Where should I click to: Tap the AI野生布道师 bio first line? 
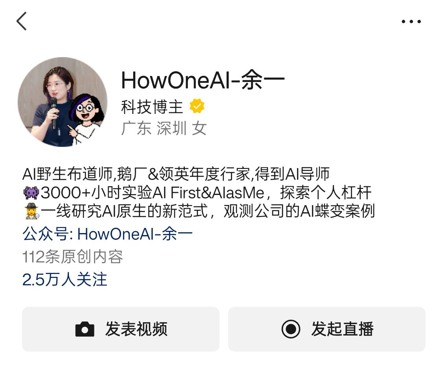(176, 174)
